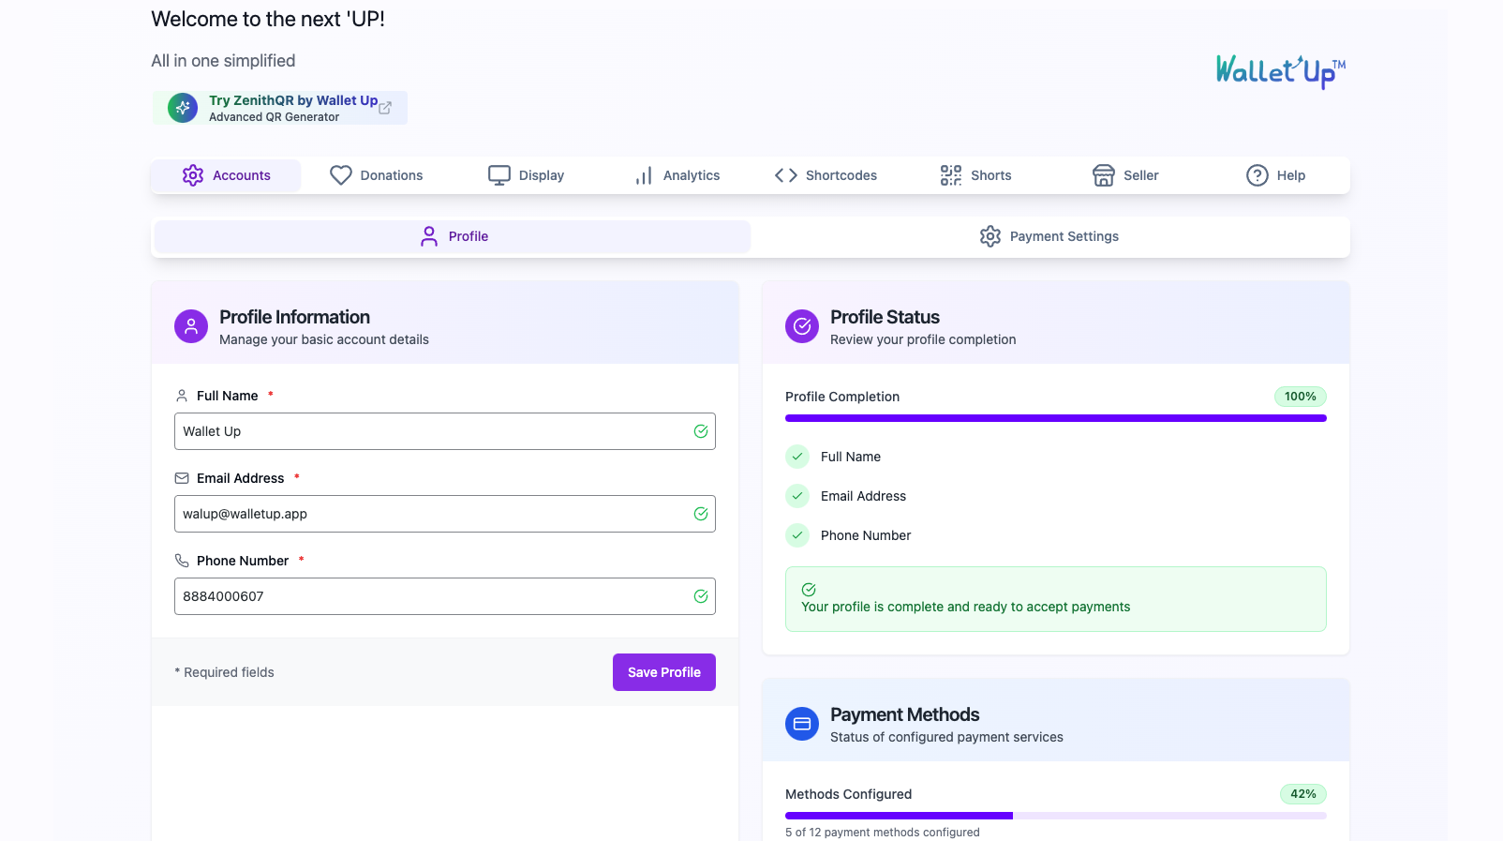Focus the Full Name input field
Screen dimensions: 1503x841
(x=445, y=431)
